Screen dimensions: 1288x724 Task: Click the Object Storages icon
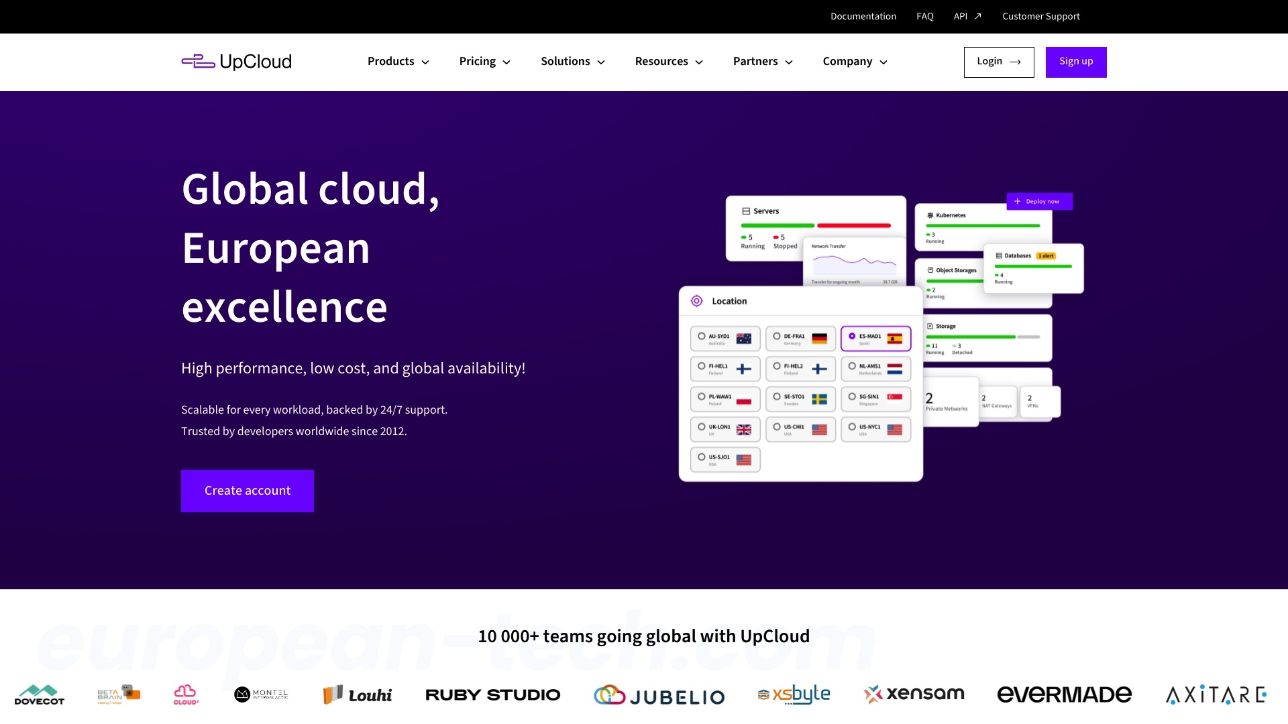tap(929, 270)
